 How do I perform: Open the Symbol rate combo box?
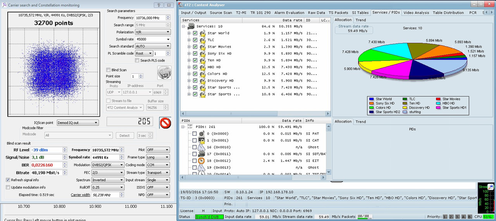(x=153, y=39)
